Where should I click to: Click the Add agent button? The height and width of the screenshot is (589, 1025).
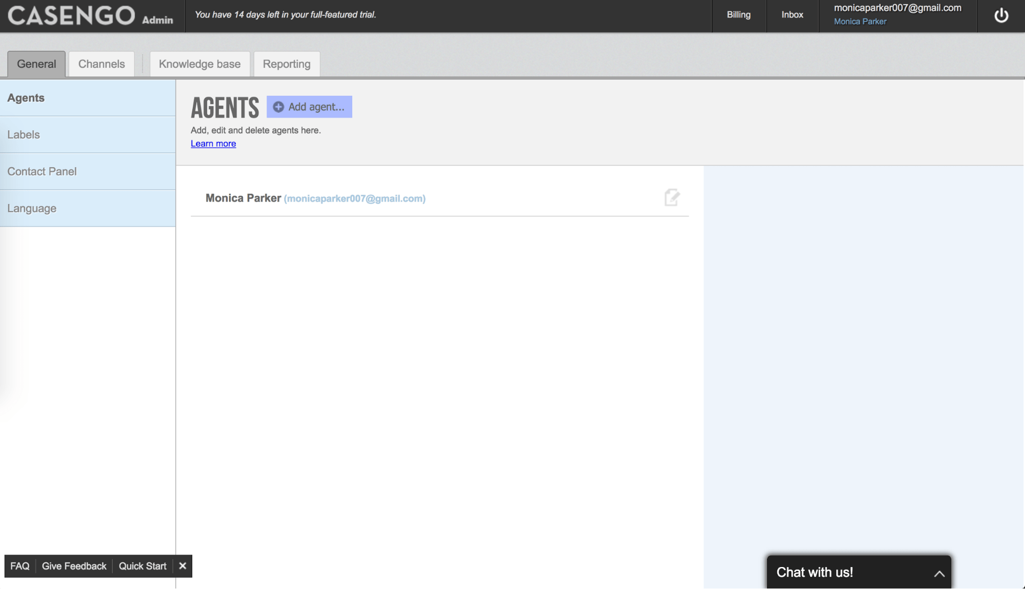(309, 106)
